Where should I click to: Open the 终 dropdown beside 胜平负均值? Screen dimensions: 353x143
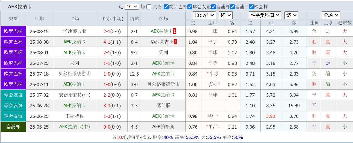(x=291, y=15)
